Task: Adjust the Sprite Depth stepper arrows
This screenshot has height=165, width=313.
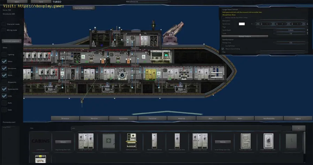Action: 307,30
